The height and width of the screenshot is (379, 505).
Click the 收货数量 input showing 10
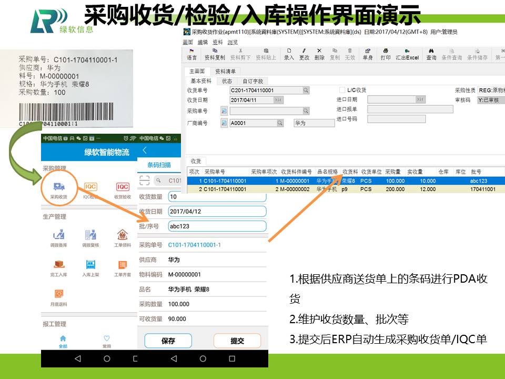click(217, 196)
